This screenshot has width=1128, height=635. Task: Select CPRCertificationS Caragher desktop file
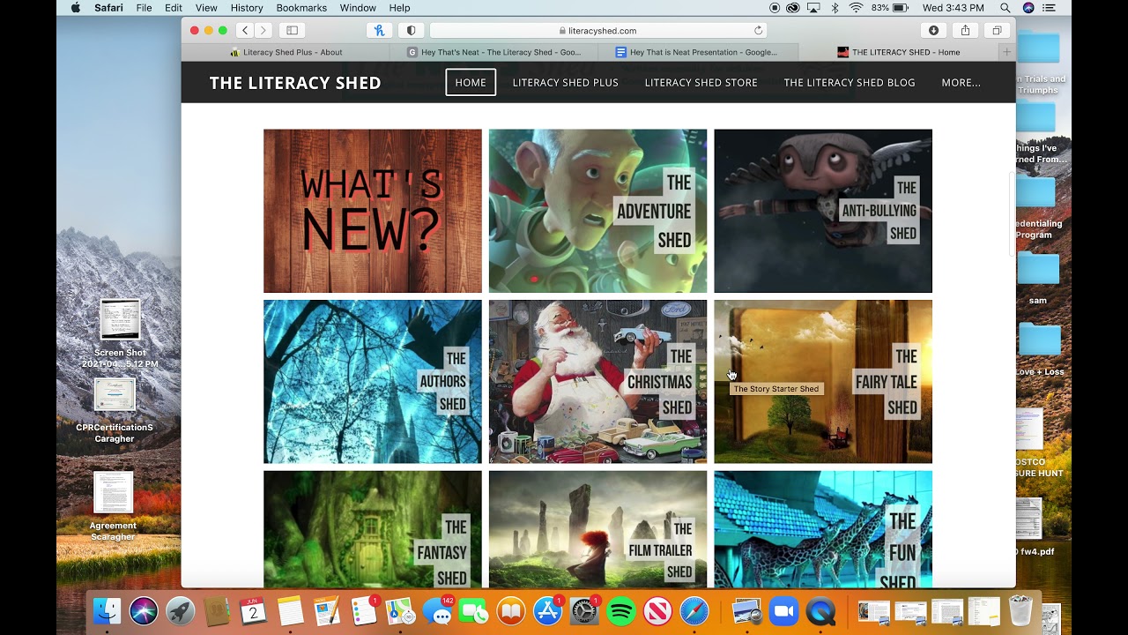pos(115,411)
